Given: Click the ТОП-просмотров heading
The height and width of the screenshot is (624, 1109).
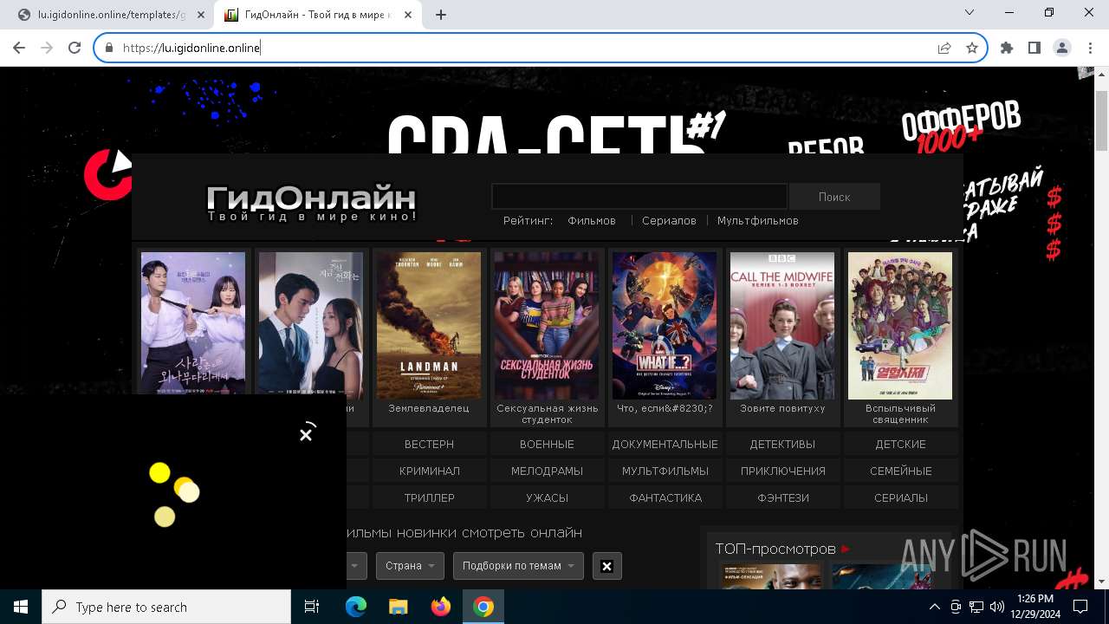Looking at the screenshot, I should (775, 549).
